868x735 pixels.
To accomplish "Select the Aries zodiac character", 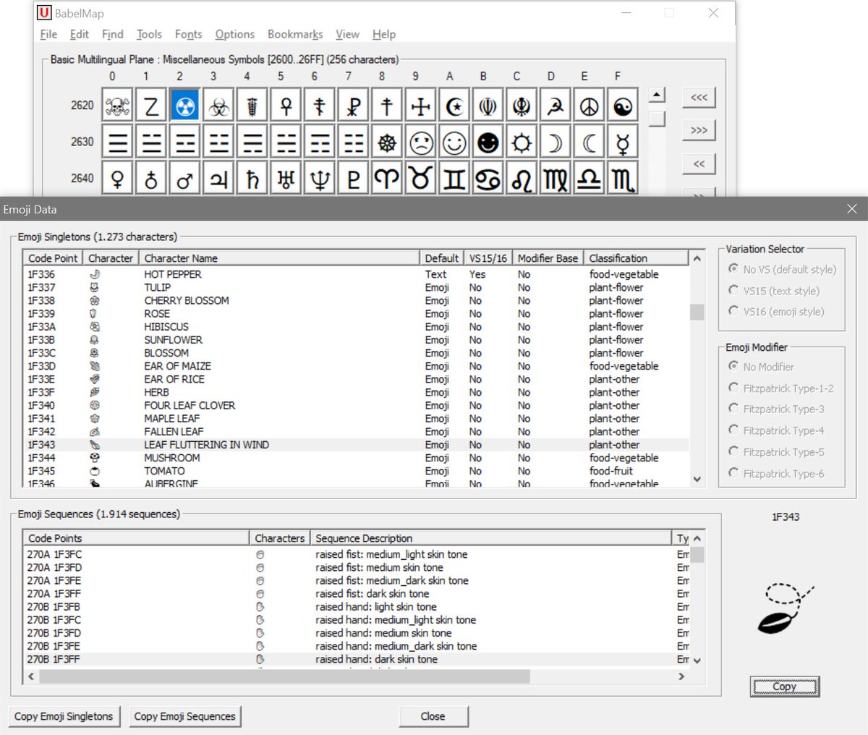I will [x=386, y=177].
